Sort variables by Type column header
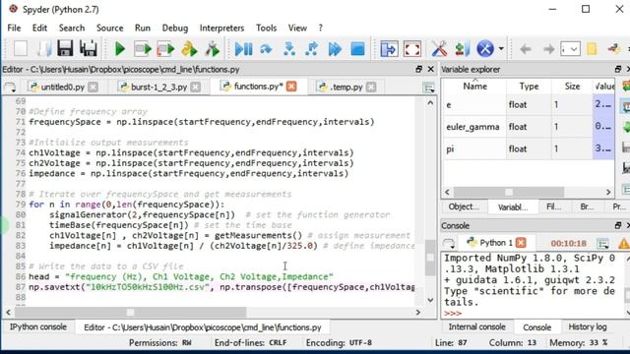Screen dimensions: 630x354 pyautogui.click(x=529, y=87)
